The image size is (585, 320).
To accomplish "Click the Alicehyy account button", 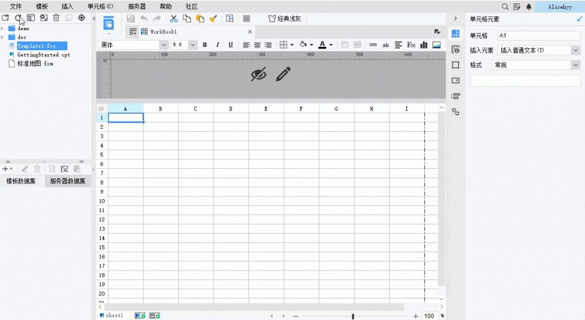I will click(560, 7).
